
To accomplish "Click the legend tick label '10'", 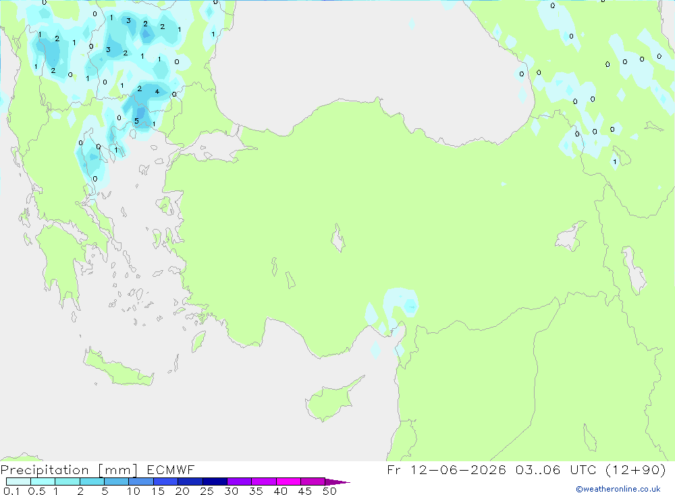I will click(134, 491).
